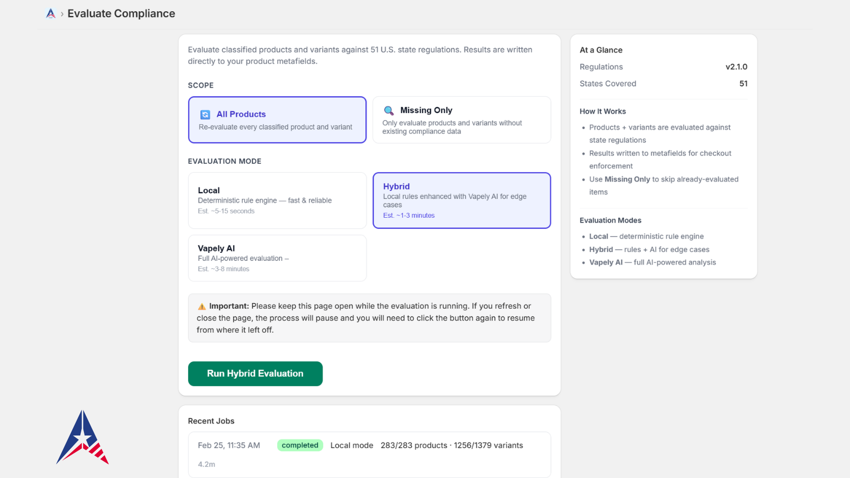Screen dimensions: 850x478
Task: Click the large star logo at bottom left
Action: (82, 438)
